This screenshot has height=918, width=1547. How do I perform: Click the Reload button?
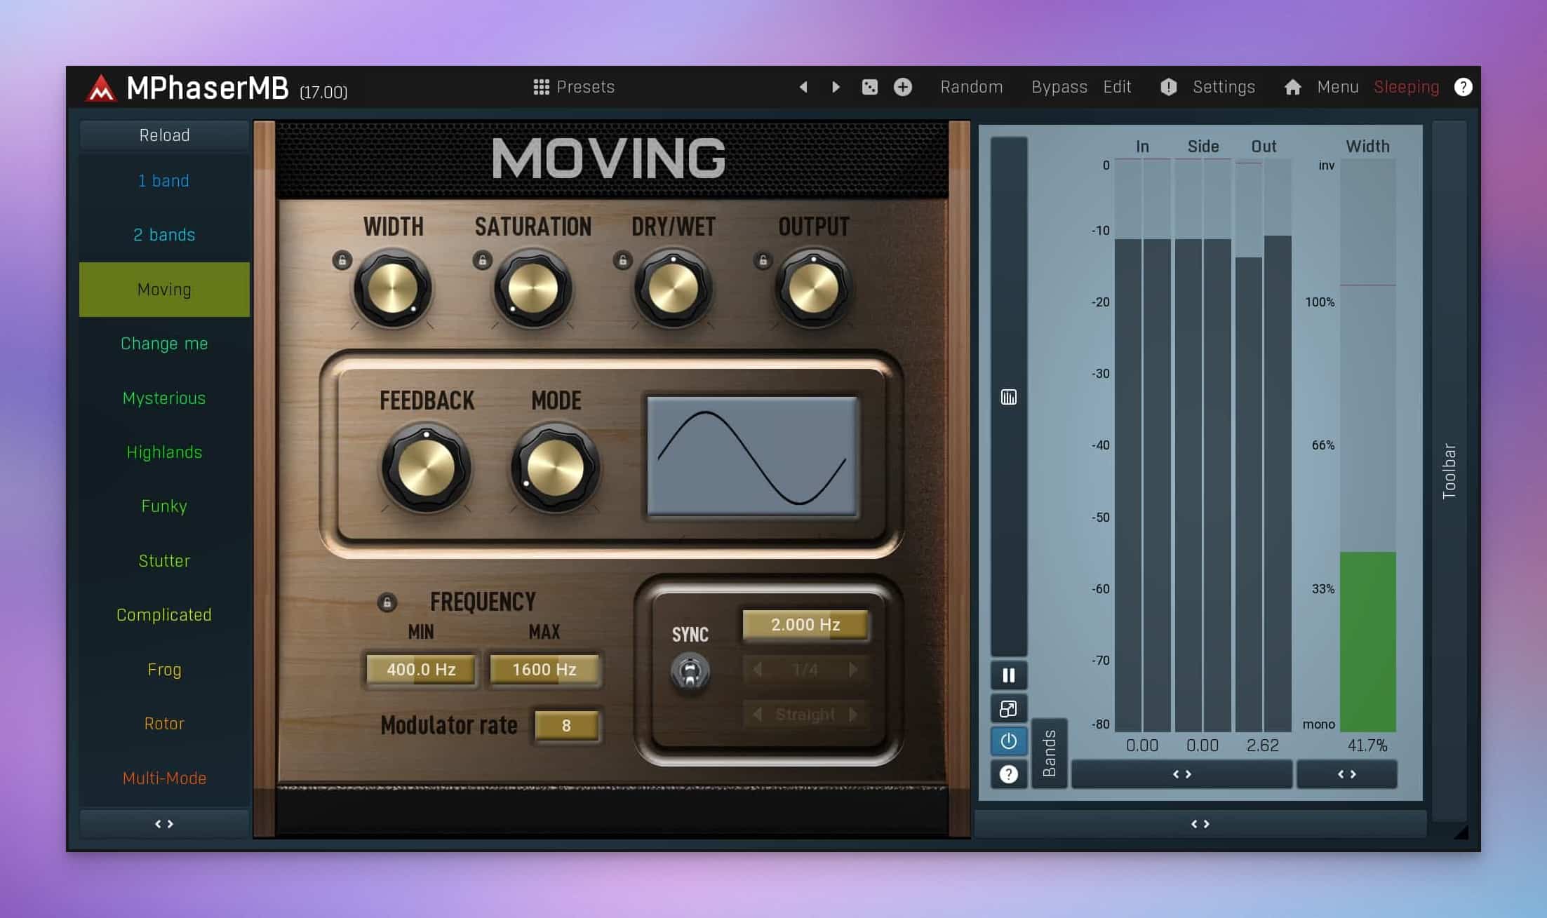pyautogui.click(x=164, y=135)
